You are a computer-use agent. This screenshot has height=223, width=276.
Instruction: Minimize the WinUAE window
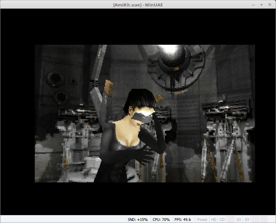(253, 5)
